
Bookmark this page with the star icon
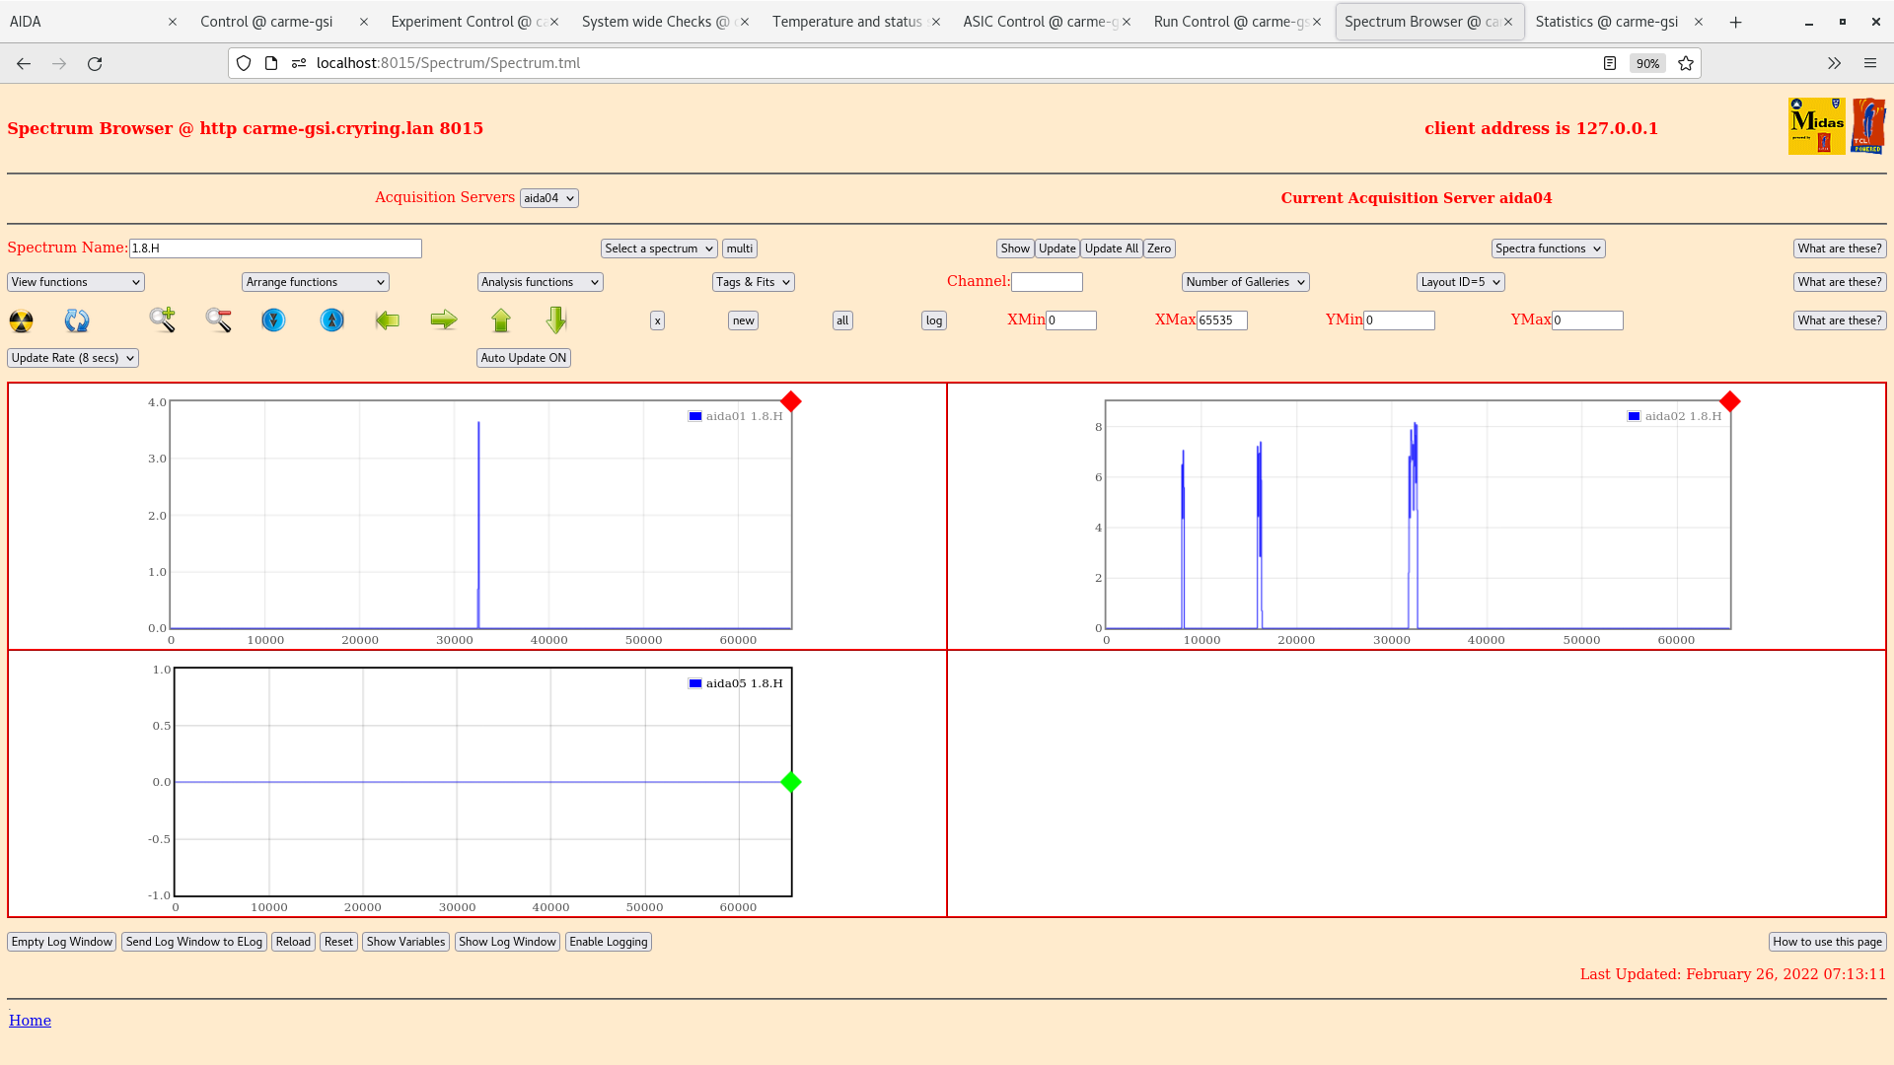(1686, 63)
